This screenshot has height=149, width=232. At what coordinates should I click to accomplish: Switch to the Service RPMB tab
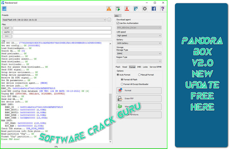(x=155, y=67)
